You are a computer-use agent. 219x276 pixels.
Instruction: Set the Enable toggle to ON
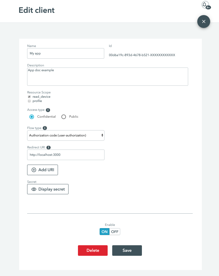pos(105,232)
